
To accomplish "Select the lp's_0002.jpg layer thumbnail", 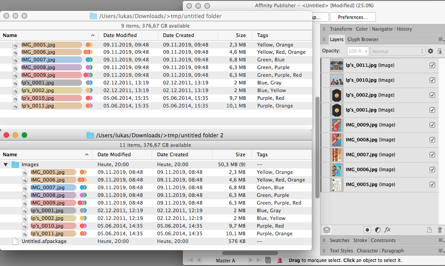I will (x=336, y=95).
